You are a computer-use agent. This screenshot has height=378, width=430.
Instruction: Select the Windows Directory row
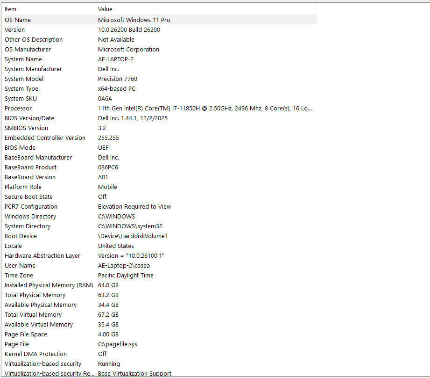click(x=159, y=217)
